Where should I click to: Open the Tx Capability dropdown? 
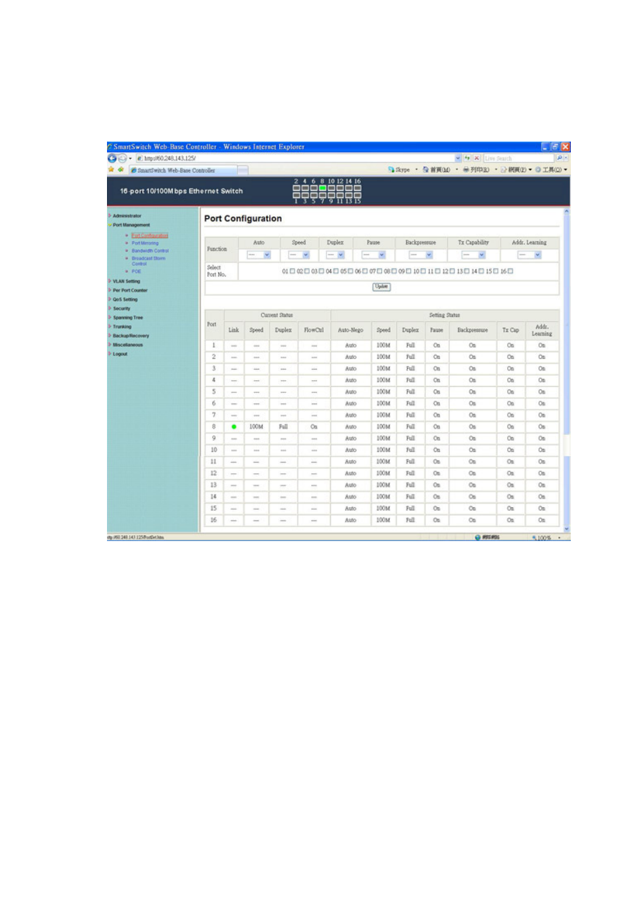click(x=474, y=255)
